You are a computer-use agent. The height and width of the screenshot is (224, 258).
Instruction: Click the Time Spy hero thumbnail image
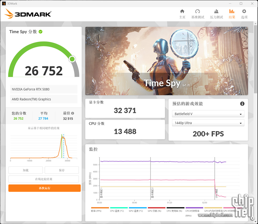[x=166, y=61]
